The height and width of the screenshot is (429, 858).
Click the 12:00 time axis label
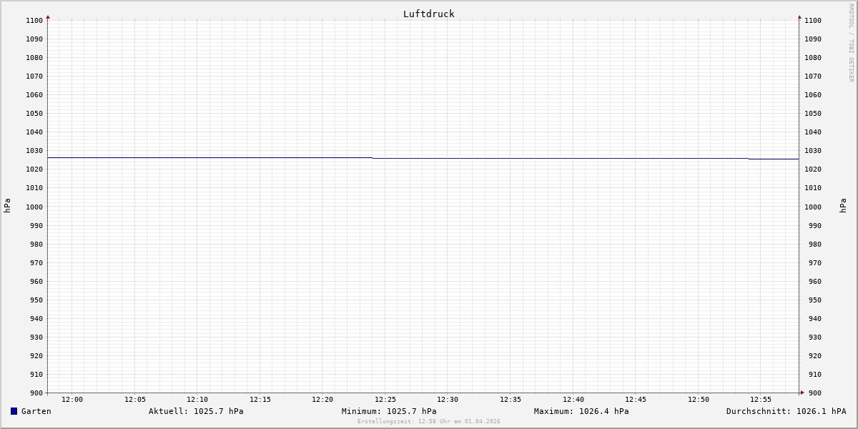pyautogui.click(x=72, y=400)
